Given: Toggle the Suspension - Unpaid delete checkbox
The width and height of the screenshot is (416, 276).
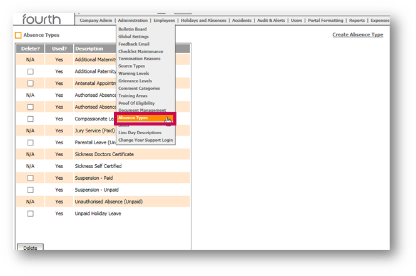Looking at the screenshot, I should pyautogui.click(x=30, y=190).
